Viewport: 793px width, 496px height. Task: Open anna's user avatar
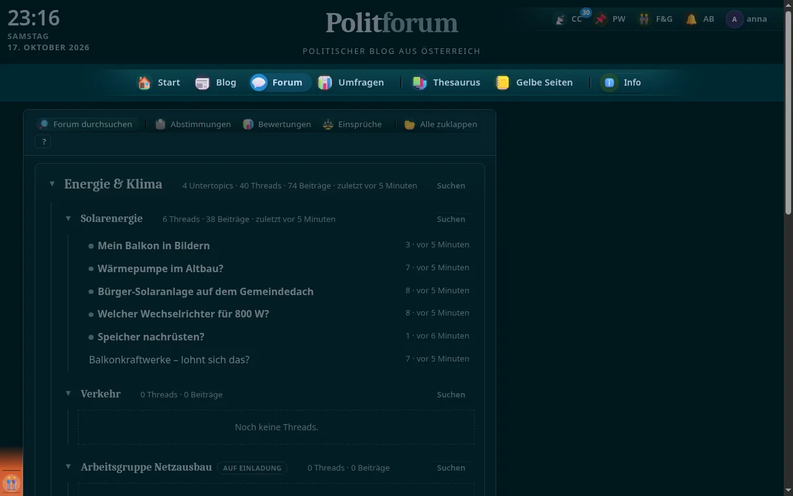(x=735, y=19)
